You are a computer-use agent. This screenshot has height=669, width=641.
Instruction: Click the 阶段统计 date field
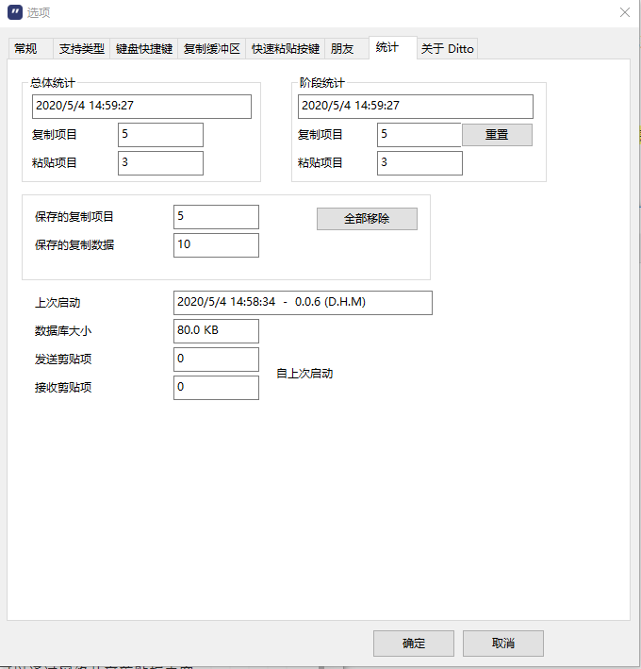[x=415, y=107]
